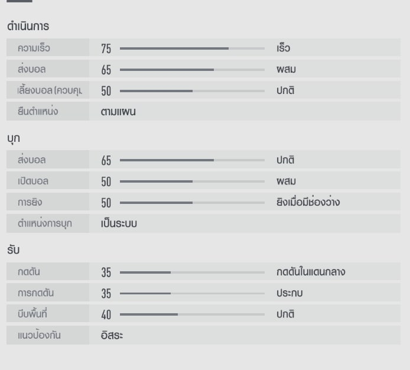410x370 pixels.
Task: Click the การยิง slider bar
Action: [x=192, y=203]
